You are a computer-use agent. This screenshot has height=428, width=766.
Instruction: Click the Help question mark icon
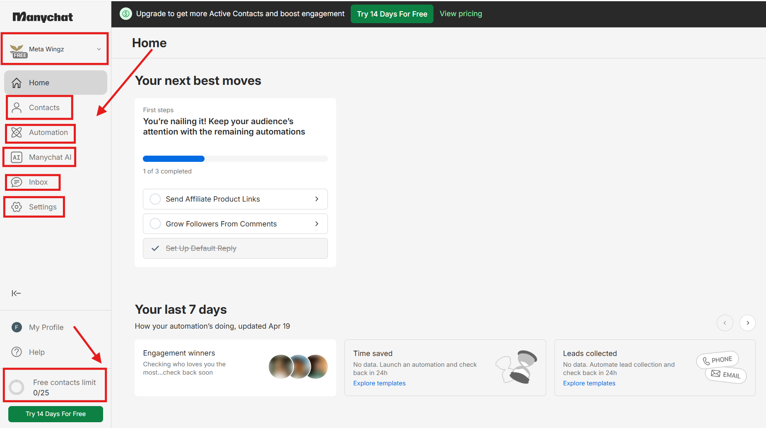(x=17, y=352)
